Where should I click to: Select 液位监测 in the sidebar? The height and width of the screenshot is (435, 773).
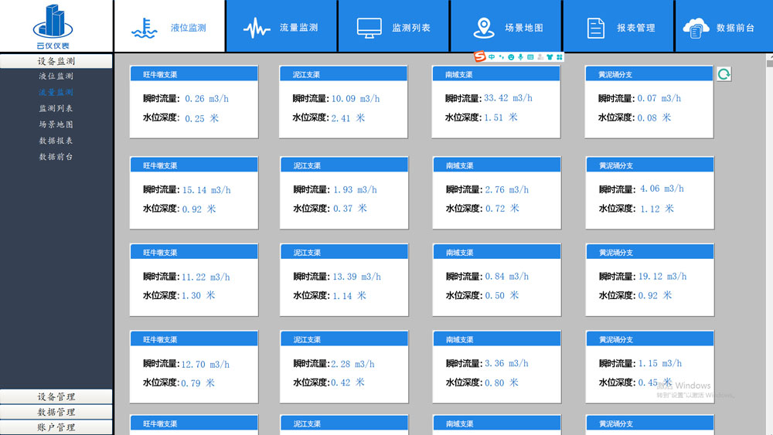pyautogui.click(x=56, y=76)
